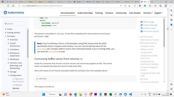Screen dimensions: 174x97
Task: Show hidden system tray icons
Action: click(x=142, y=94)
